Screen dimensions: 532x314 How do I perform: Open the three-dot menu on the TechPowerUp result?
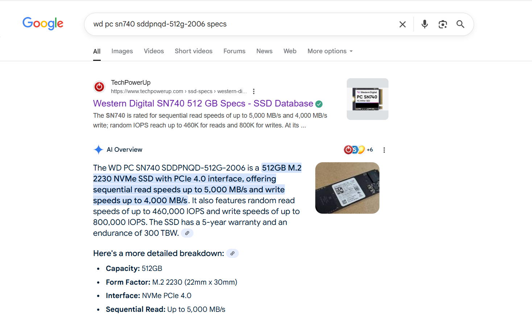coord(254,91)
